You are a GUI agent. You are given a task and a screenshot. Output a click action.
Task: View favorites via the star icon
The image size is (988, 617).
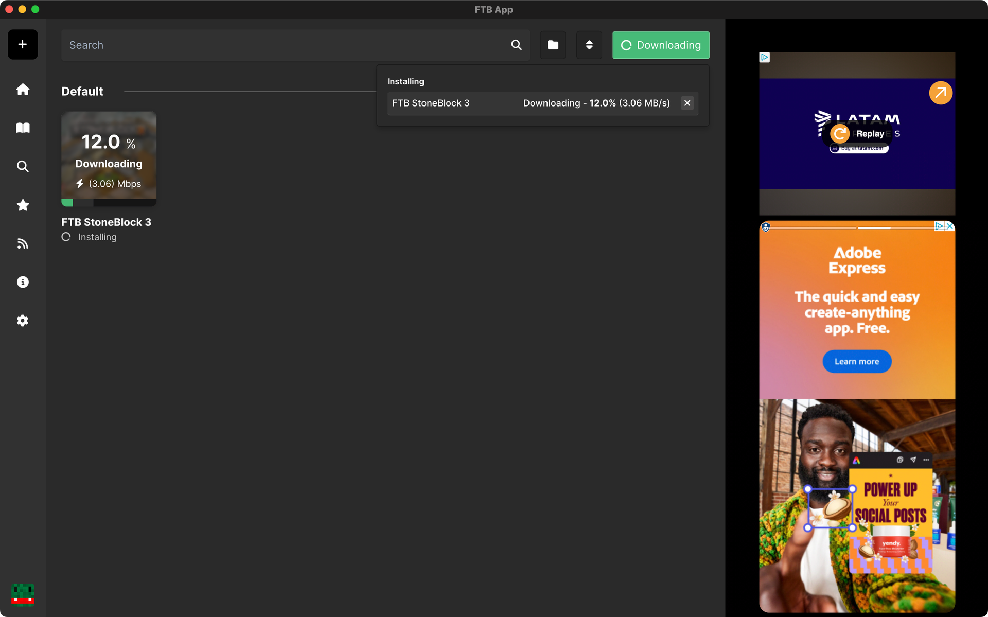coord(23,205)
